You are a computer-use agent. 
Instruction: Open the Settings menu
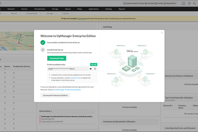[x=109, y=9]
